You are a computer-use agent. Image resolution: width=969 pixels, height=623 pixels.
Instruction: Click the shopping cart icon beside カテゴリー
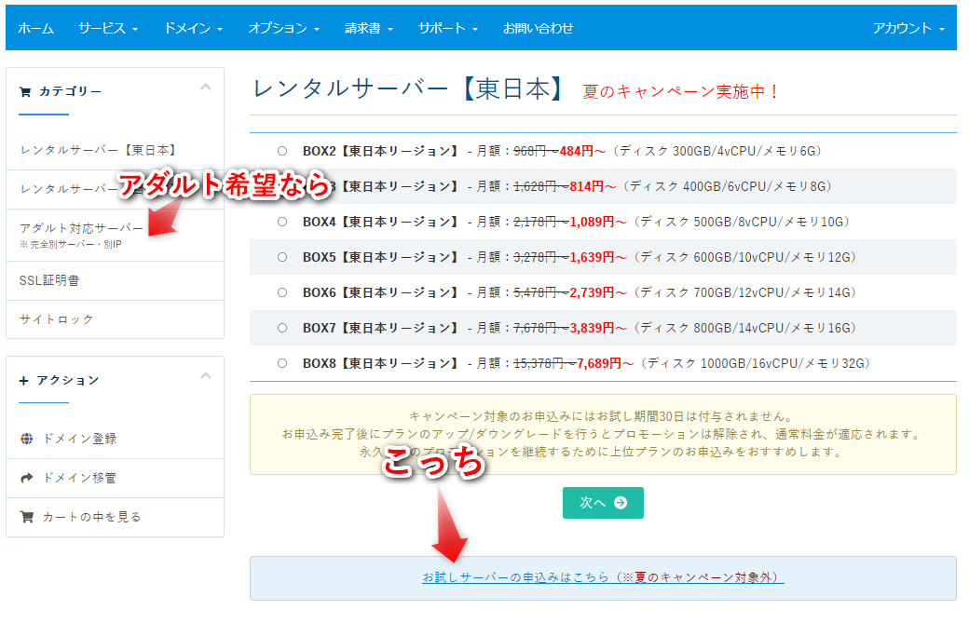(25, 91)
